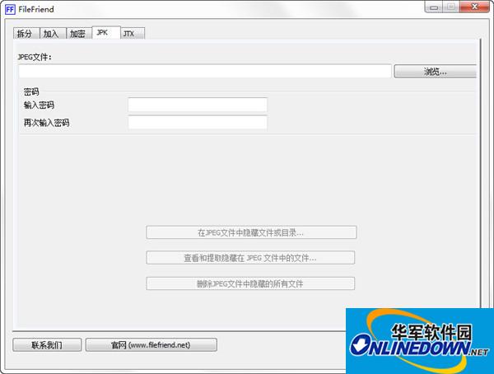The height and width of the screenshot is (374, 494).
Task: Focus the 再次输入密码 confirm field
Action: (x=198, y=123)
